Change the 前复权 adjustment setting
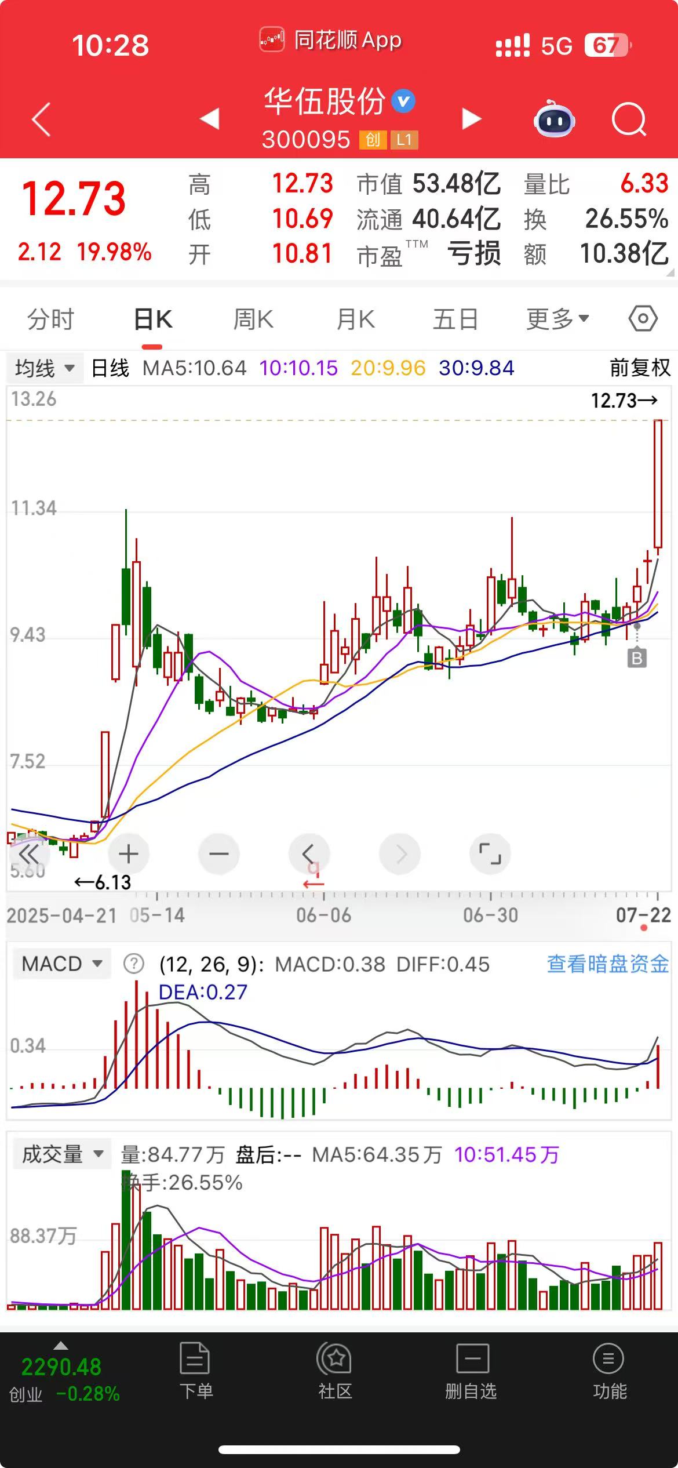The image size is (678, 1468). click(x=640, y=368)
